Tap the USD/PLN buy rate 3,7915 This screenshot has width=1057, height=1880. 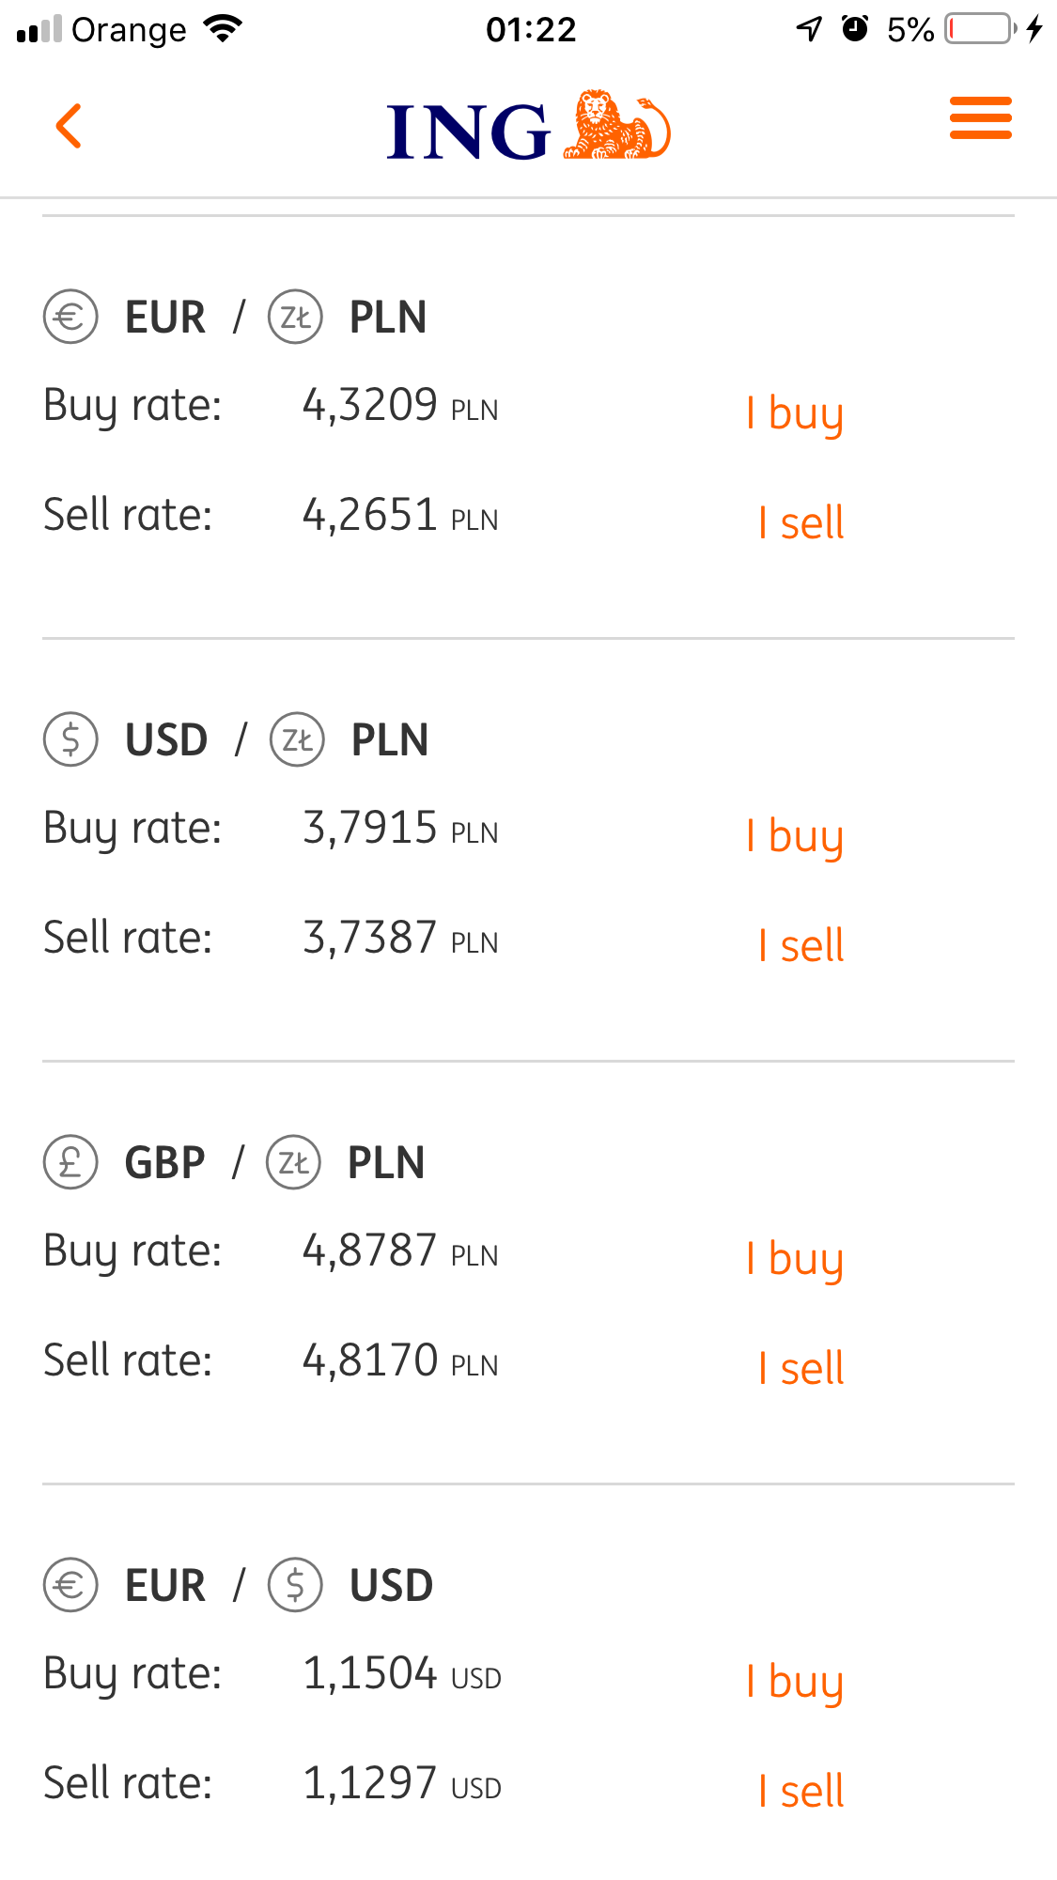tap(370, 829)
